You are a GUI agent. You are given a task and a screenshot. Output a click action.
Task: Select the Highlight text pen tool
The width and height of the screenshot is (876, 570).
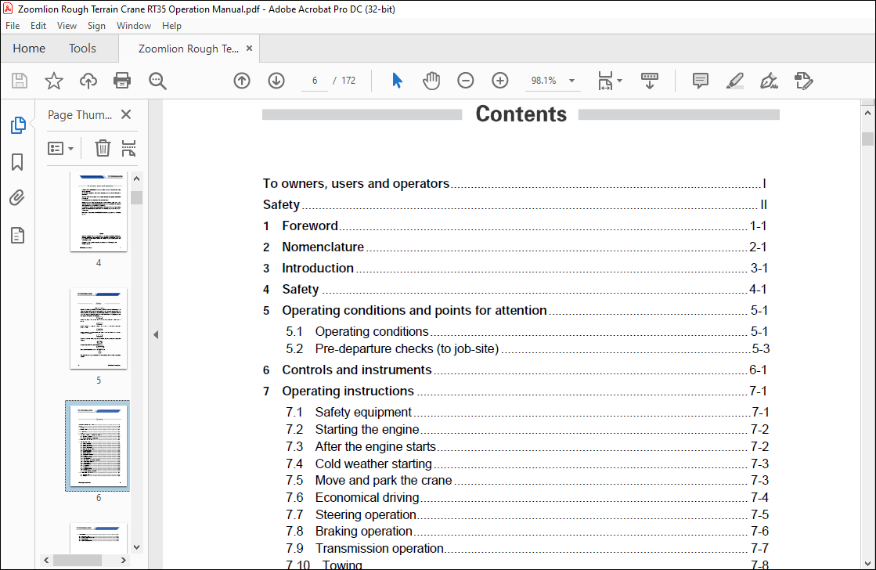[x=734, y=81]
